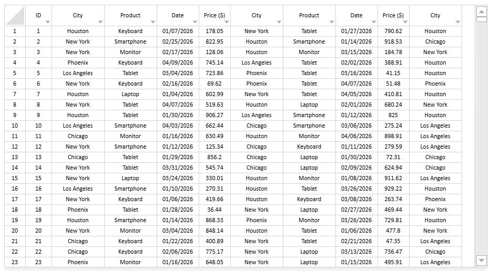
Task: Click the select-all corner triangle
Action: tap(15, 16)
